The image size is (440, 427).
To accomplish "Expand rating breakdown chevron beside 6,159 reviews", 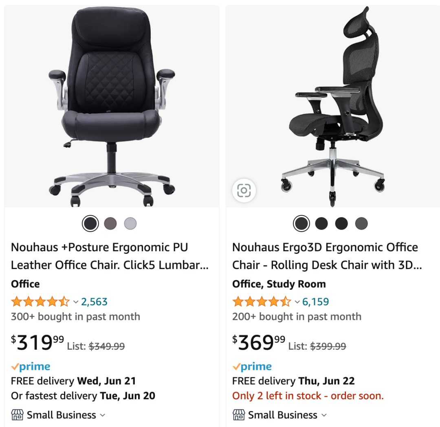I will tap(297, 302).
